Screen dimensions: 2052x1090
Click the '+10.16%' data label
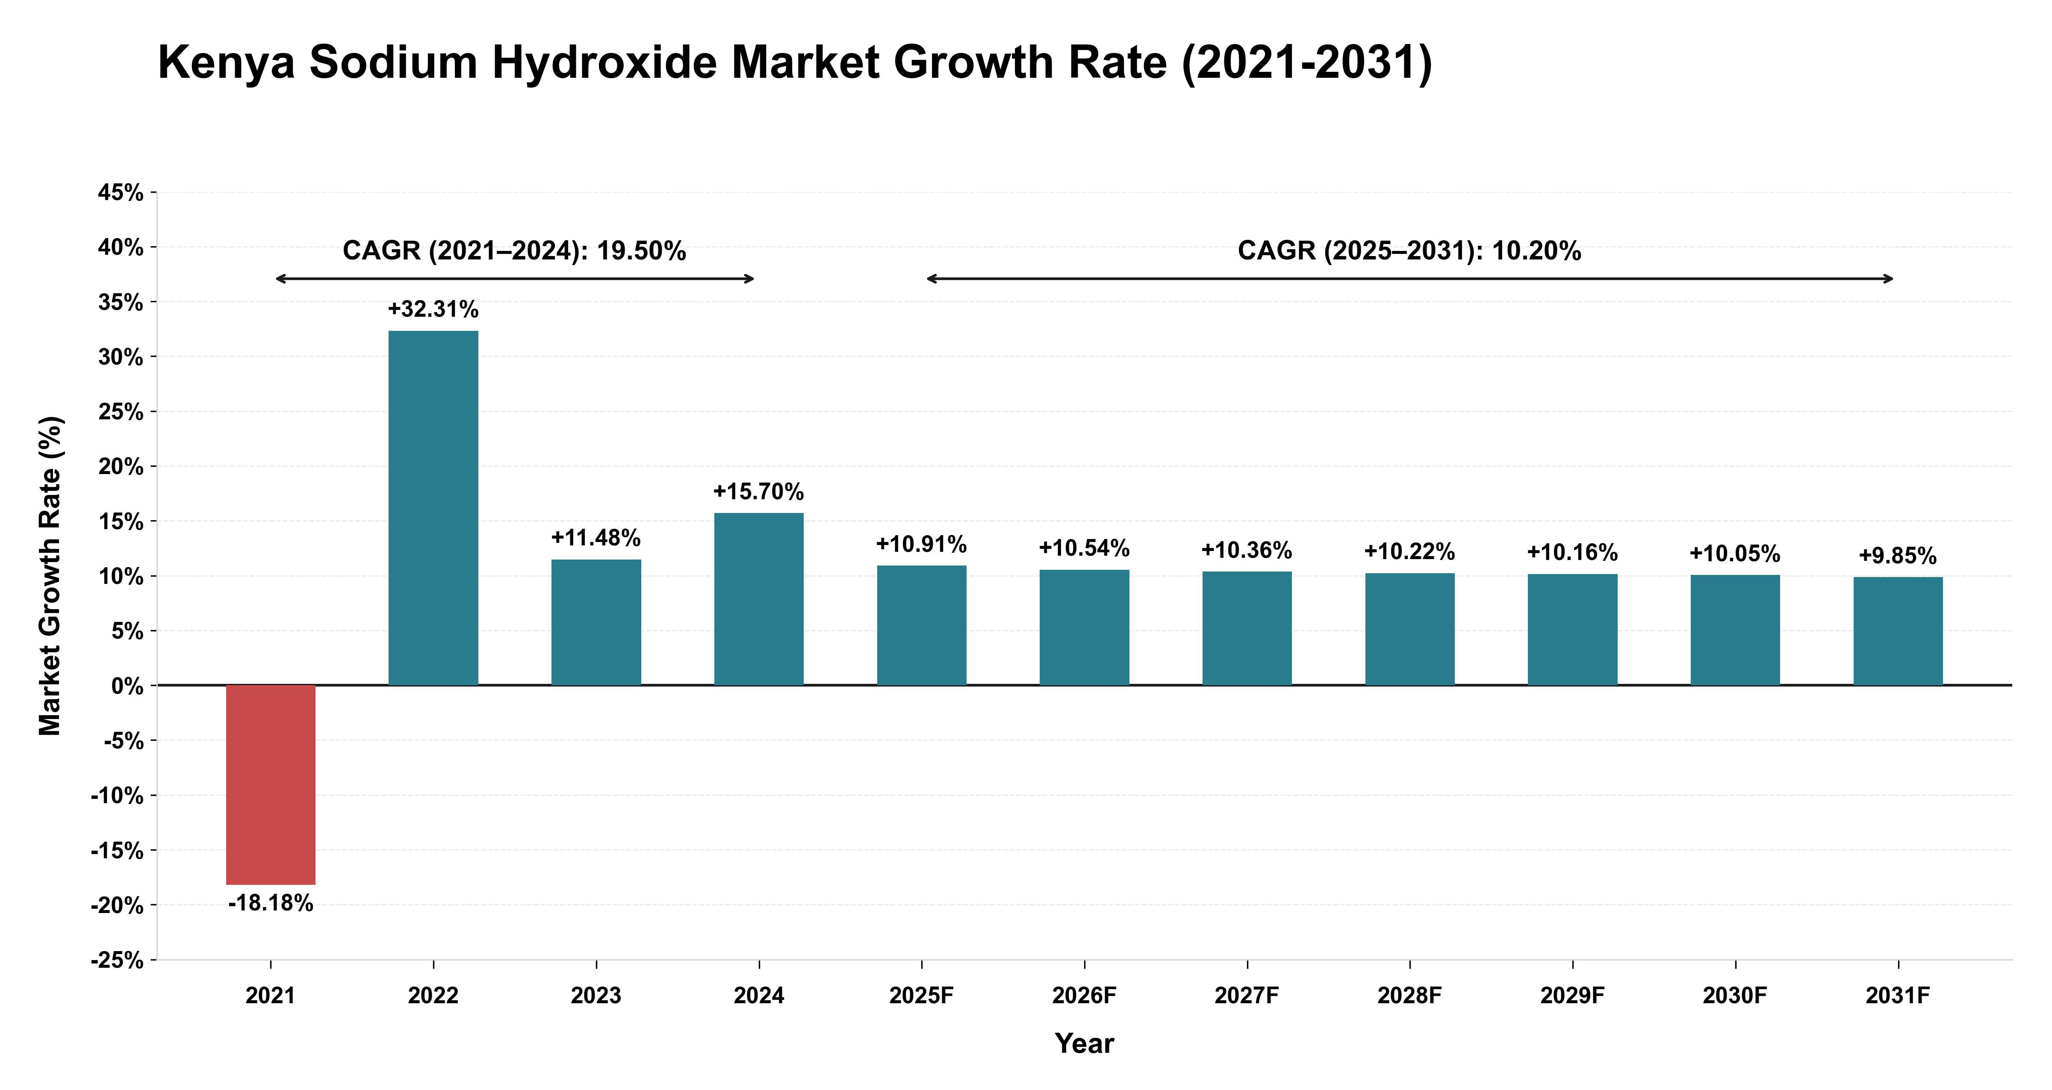pyautogui.click(x=1572, y=552)
